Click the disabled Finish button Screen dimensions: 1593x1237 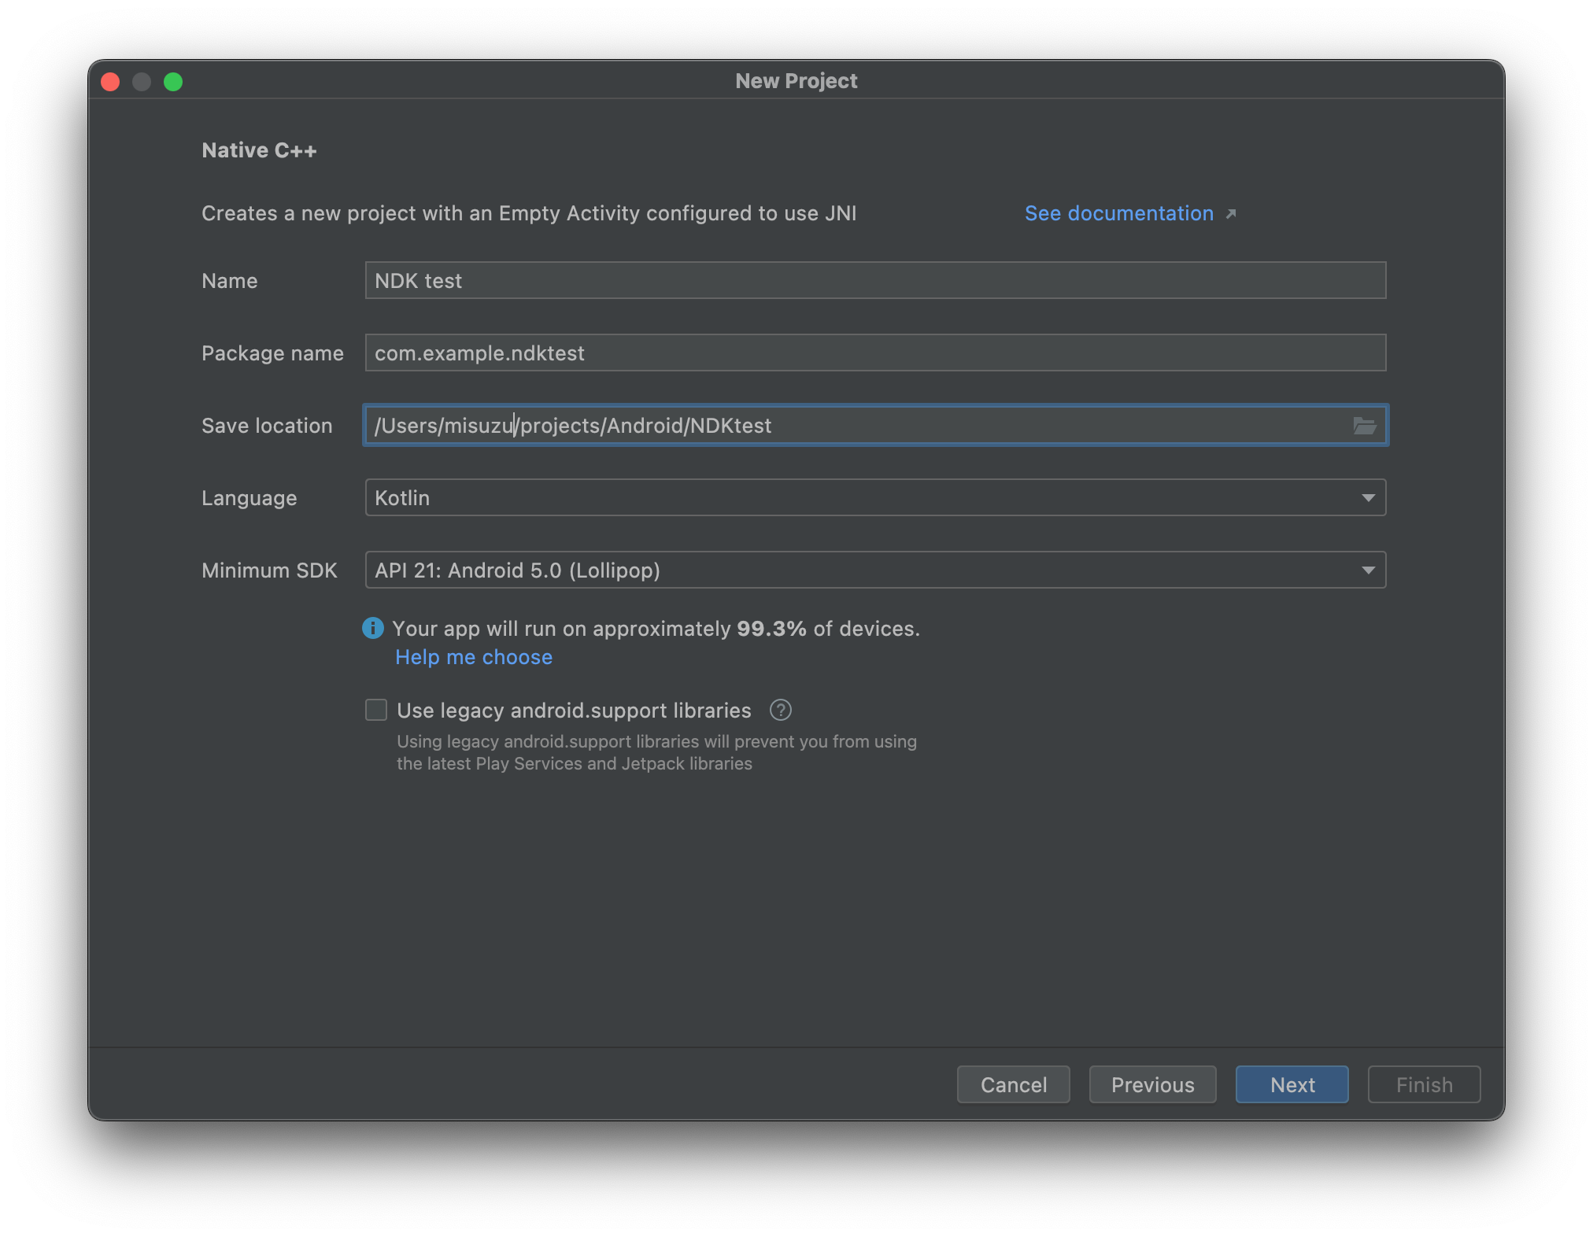pos(1424,1085)
